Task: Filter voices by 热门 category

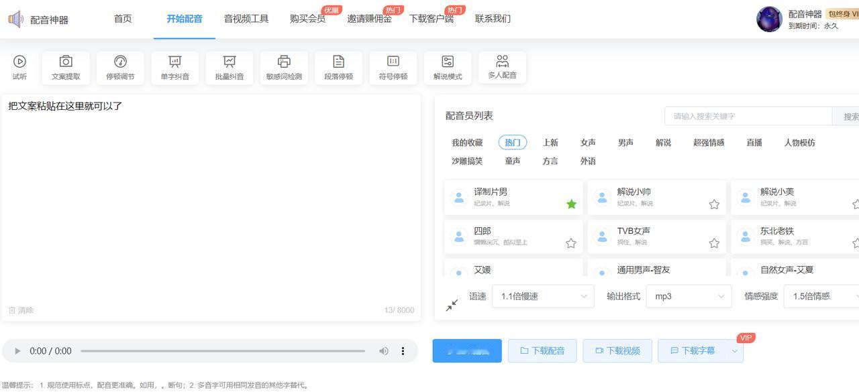Action: click(x=513, y=143)
